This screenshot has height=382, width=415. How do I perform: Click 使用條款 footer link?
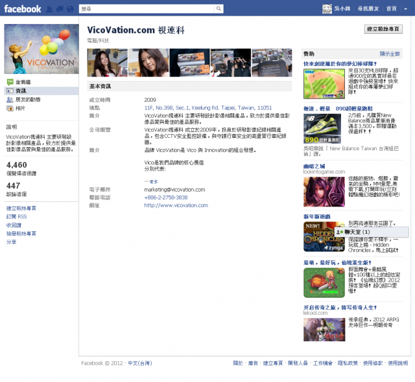373,363
